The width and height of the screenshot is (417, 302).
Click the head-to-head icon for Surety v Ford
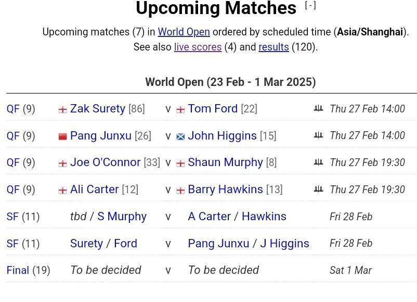318,108
